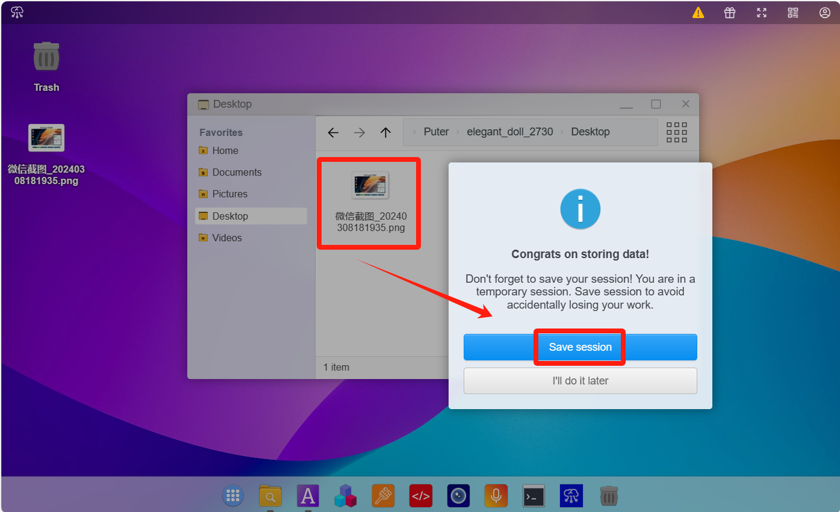Viewport: 840px width, 512px height.
Task: Click the Save session button
Action: pos(580,347)
